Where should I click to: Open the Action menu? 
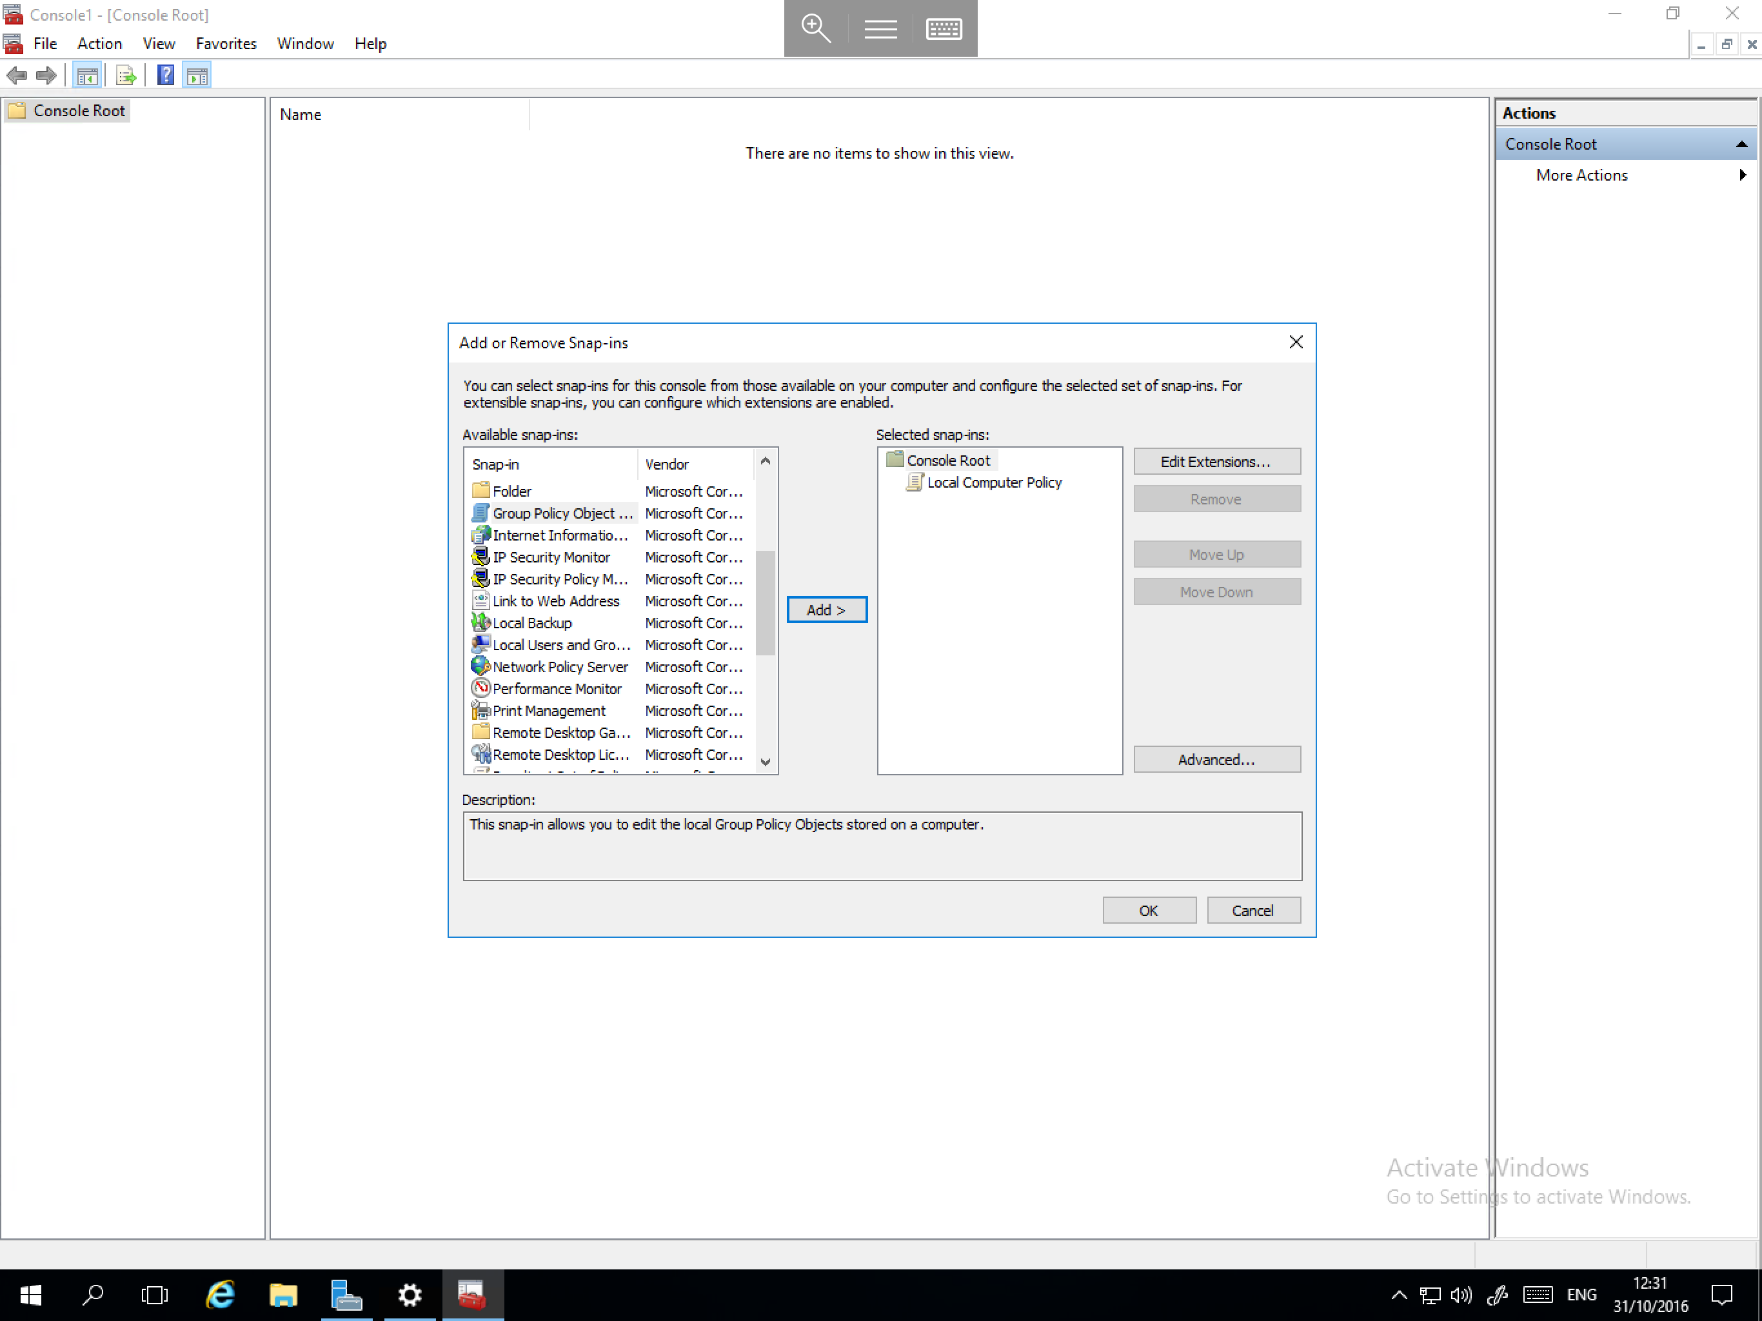(x=99, y=43)
